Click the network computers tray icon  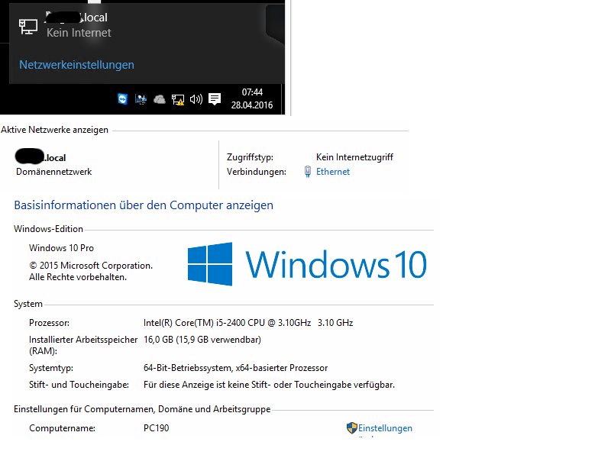pos(141,100)
